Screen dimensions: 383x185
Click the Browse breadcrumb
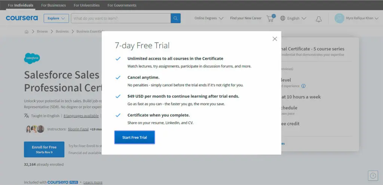(42, 32)
